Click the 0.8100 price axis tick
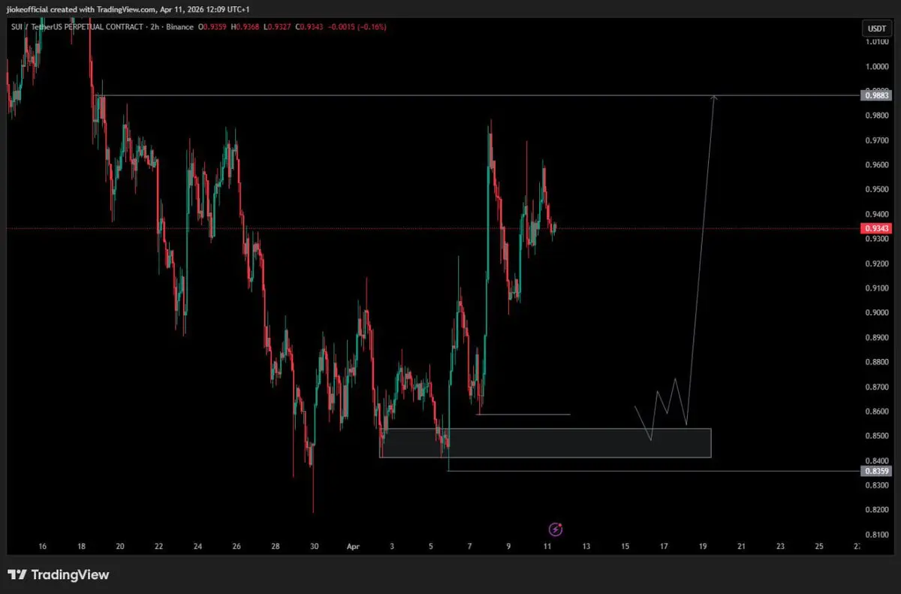 pyautogui.click(x=876, y=535)
